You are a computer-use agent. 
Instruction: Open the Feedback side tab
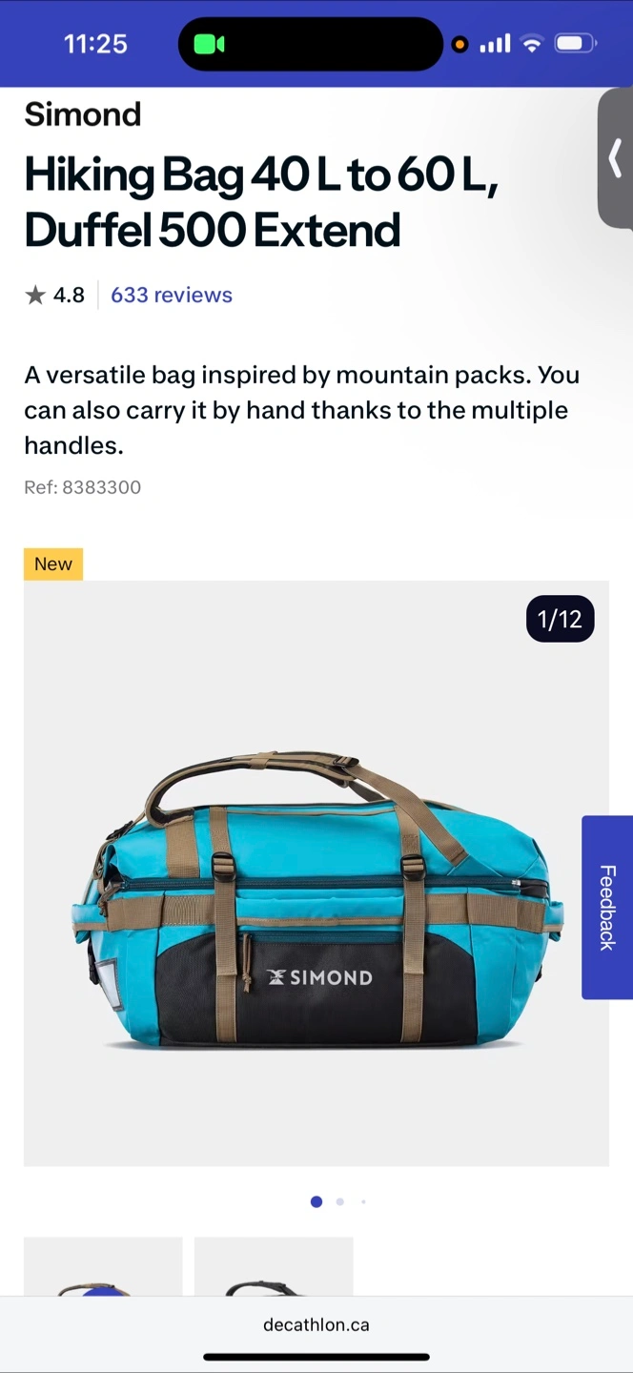coord(607,907)
